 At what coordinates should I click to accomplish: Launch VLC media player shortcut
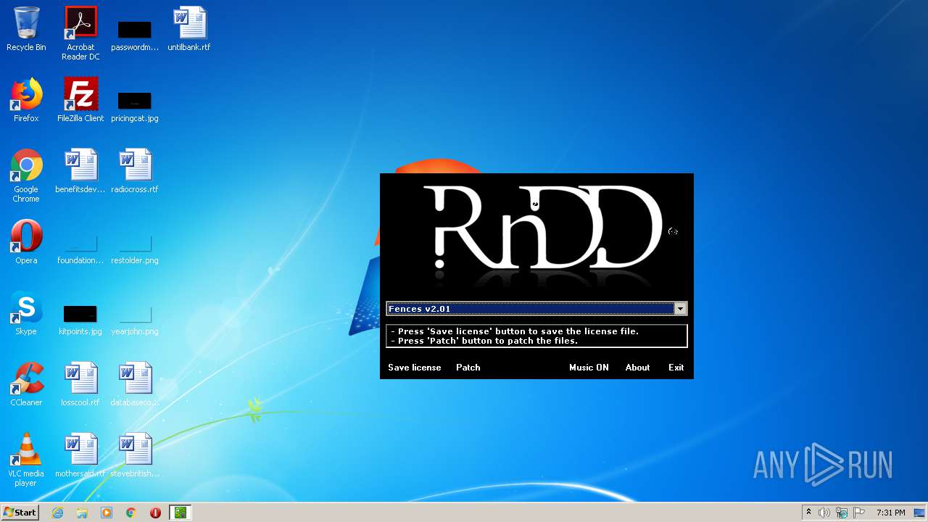point(26,460)
